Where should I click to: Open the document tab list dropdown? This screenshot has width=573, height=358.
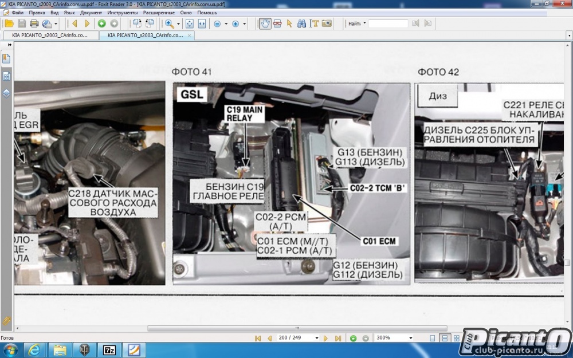569,36
